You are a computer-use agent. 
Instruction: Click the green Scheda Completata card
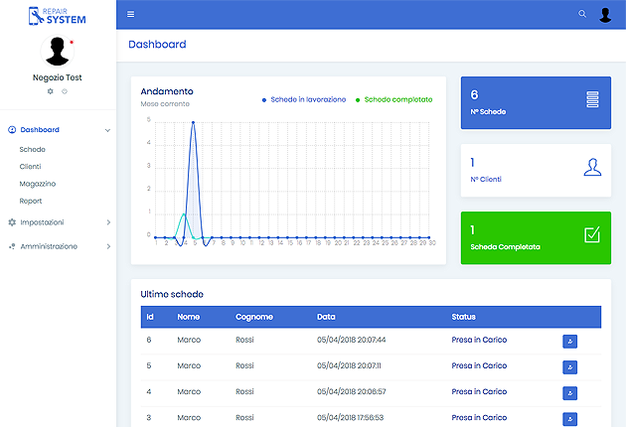point(535,237)
